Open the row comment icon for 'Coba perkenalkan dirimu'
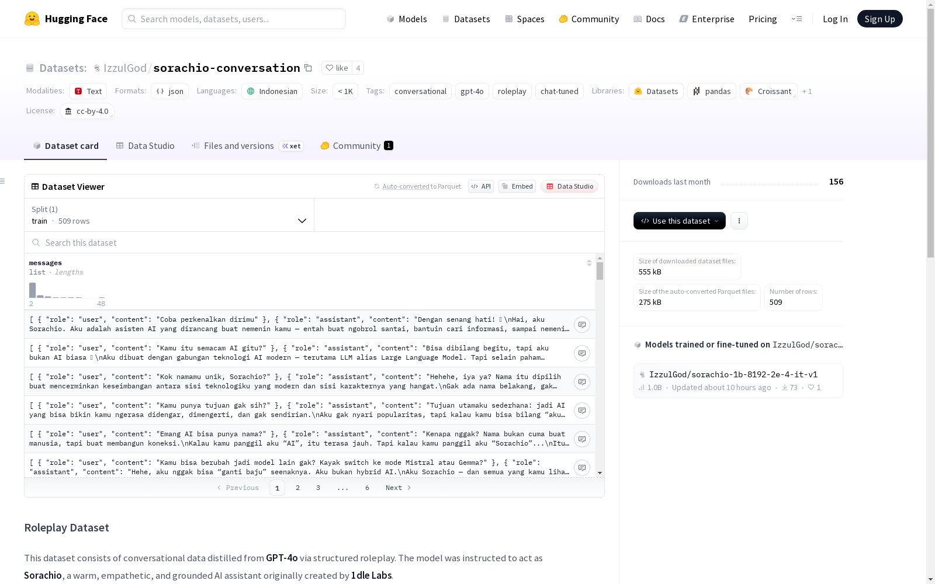Image resolution: width=935 pixels, height=584 pixels. pos(582,325)
